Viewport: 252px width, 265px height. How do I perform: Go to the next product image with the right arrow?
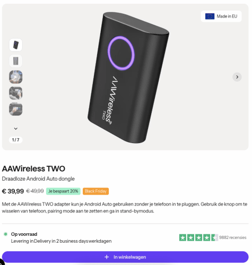click(237, 77)
